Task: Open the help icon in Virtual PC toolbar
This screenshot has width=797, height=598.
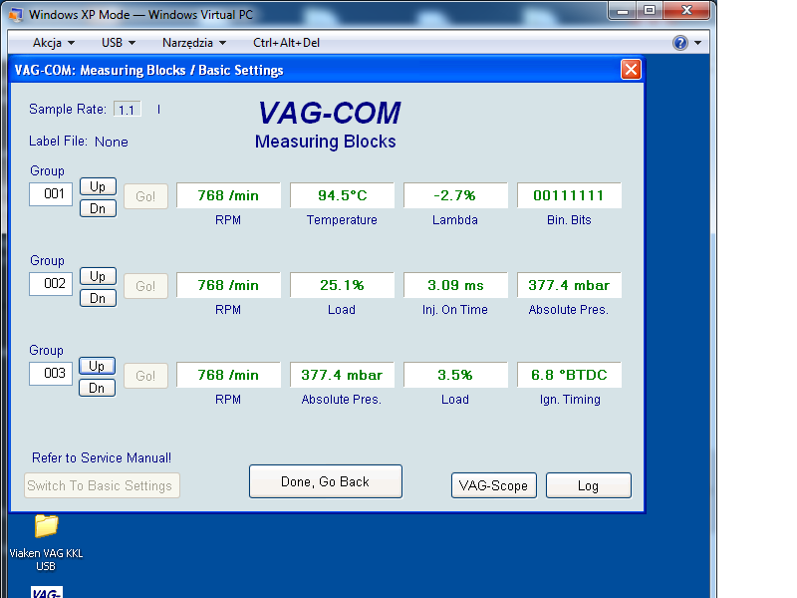Action: 679,43
